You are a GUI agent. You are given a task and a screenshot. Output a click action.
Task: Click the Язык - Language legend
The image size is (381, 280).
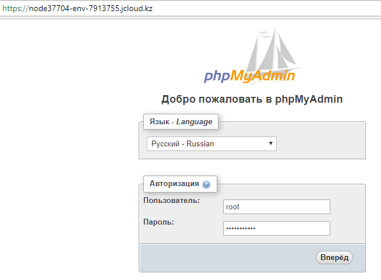click(x=181, y=121)
